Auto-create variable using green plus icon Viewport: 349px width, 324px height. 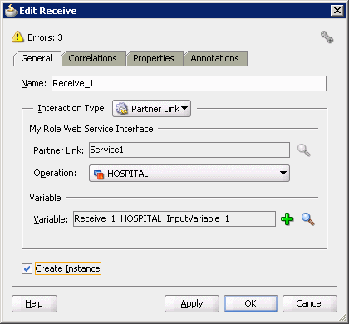coord(288,219)
